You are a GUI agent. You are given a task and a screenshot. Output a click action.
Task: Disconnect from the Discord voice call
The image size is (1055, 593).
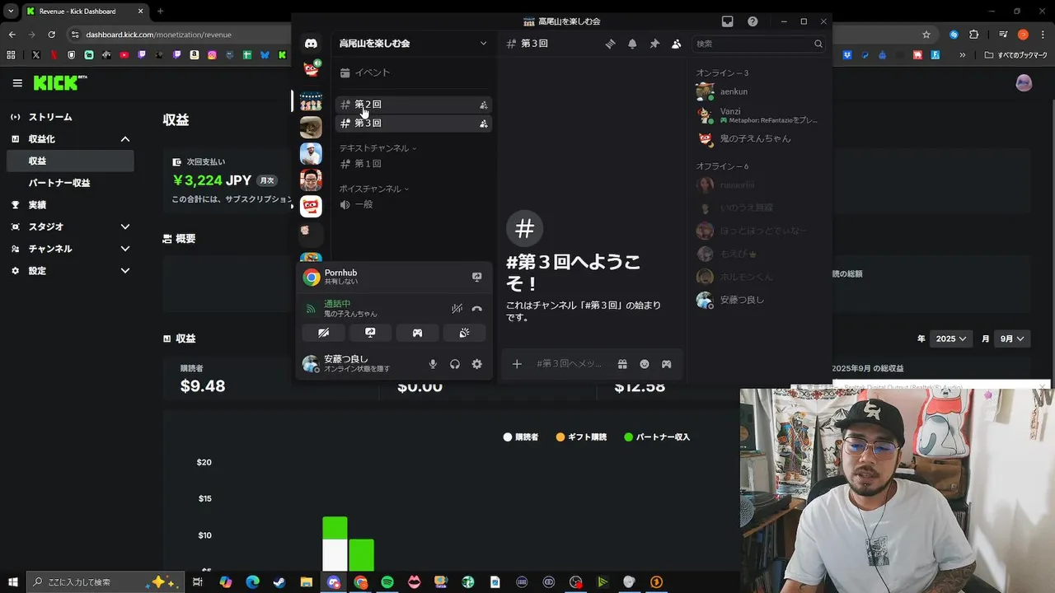point(476,309)
